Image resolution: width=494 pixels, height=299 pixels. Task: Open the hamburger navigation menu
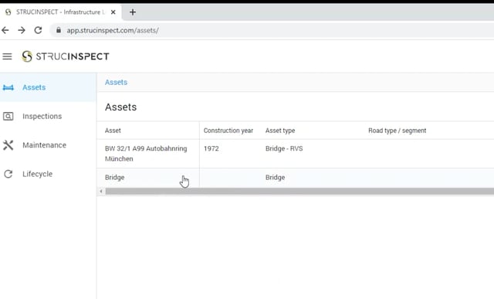pos(7,56)
